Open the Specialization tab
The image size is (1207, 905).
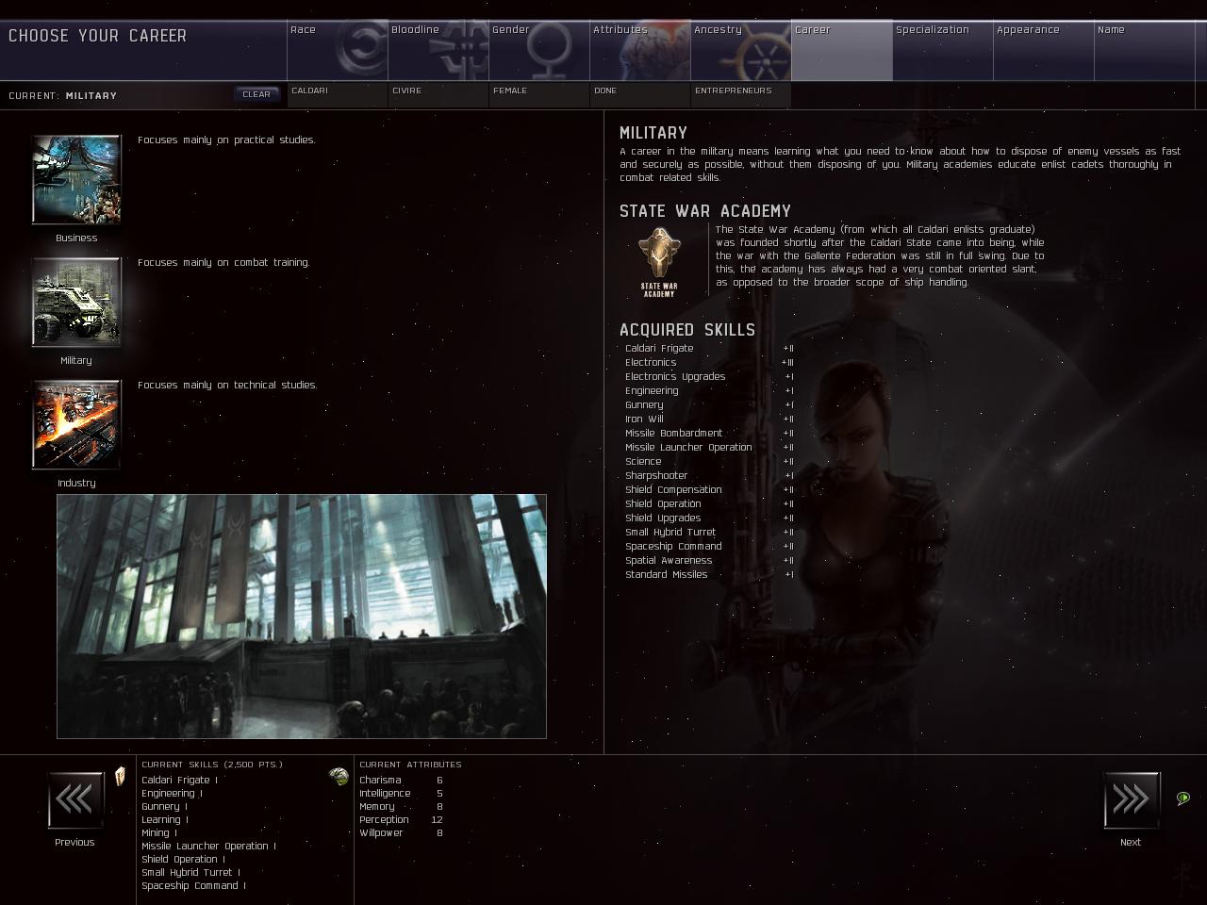[x=943, y=50]
